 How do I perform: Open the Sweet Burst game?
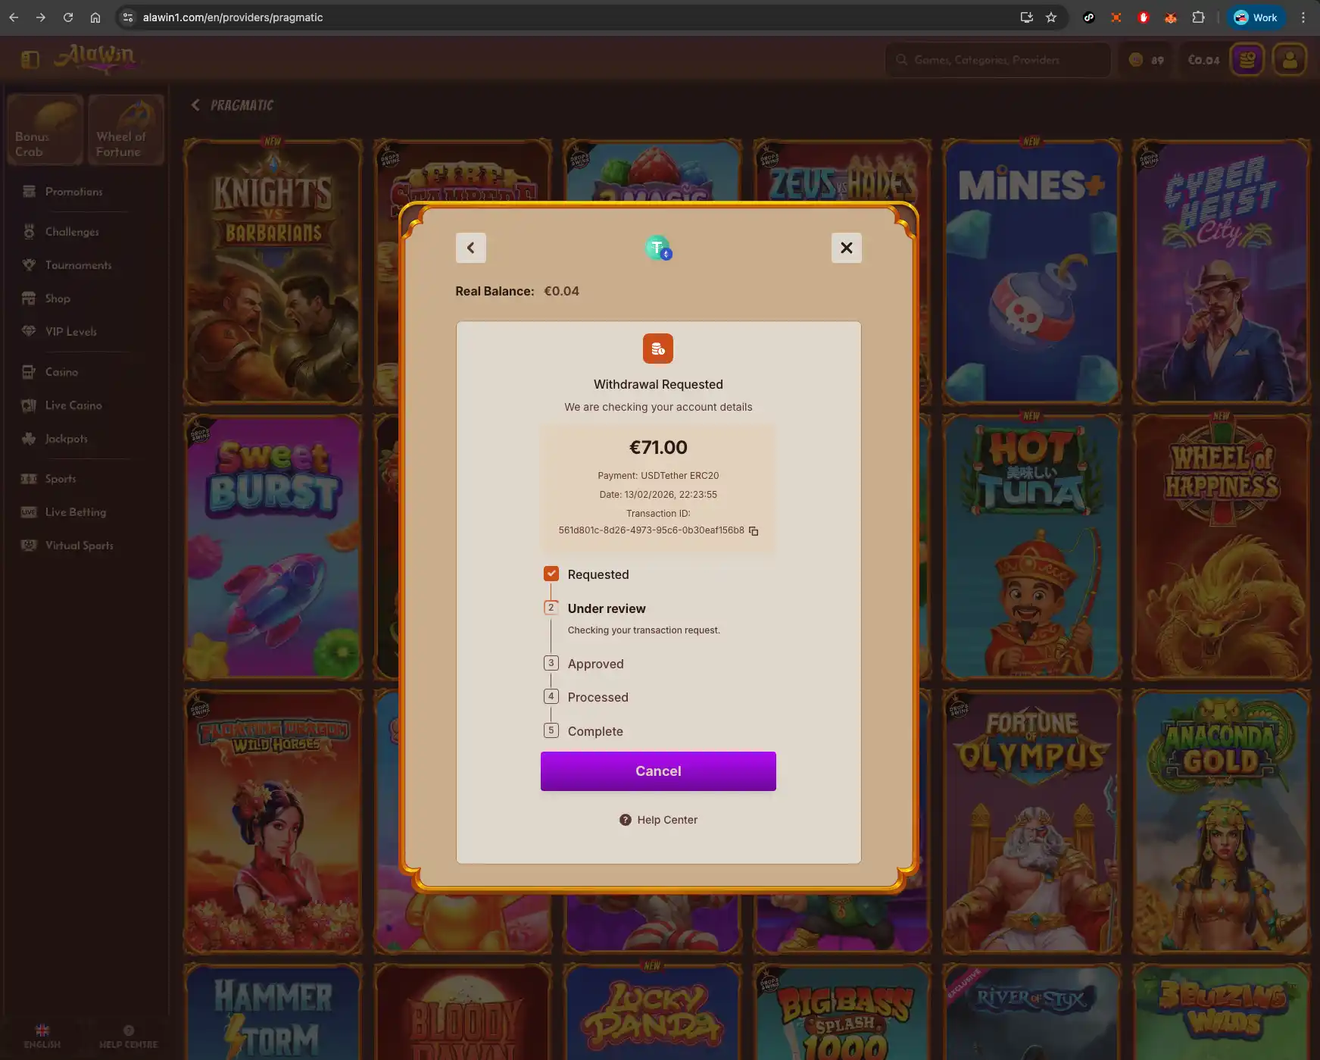click(x=273, y=546)
